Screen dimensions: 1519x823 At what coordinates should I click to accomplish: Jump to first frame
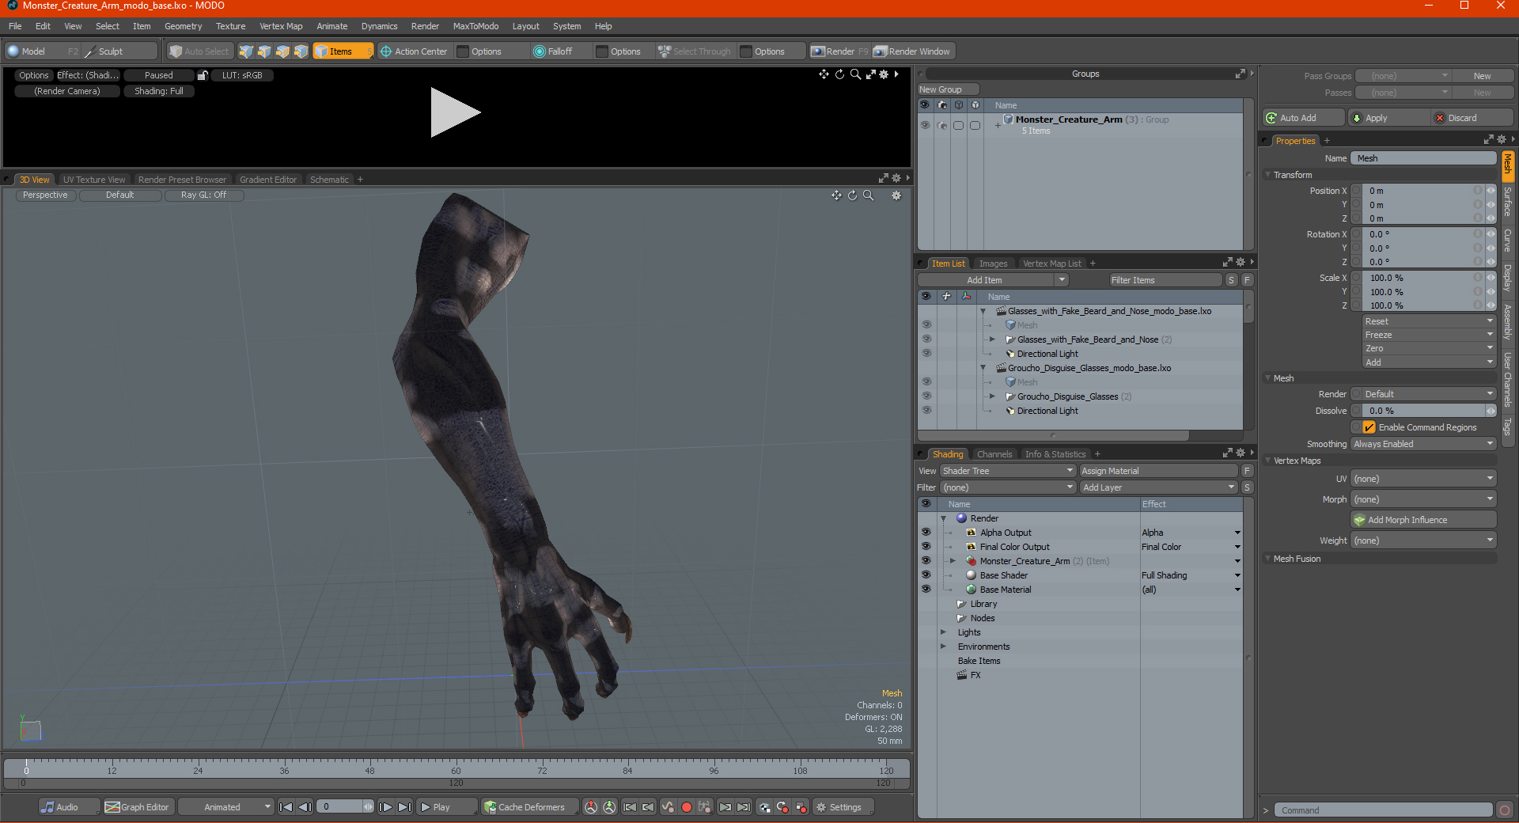(x=286, y=807)
